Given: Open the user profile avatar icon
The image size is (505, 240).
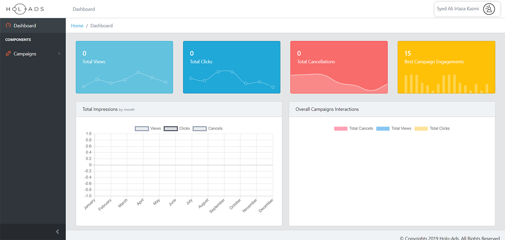Looking at the screenshot, I should (489, 9).
